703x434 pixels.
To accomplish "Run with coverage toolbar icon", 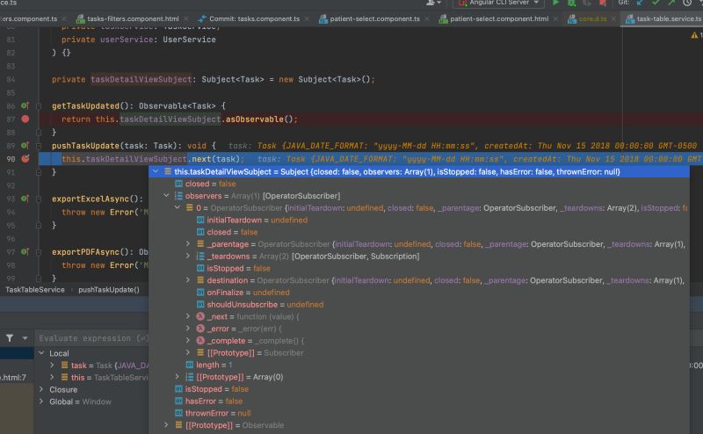I will (x=587, y=3).
